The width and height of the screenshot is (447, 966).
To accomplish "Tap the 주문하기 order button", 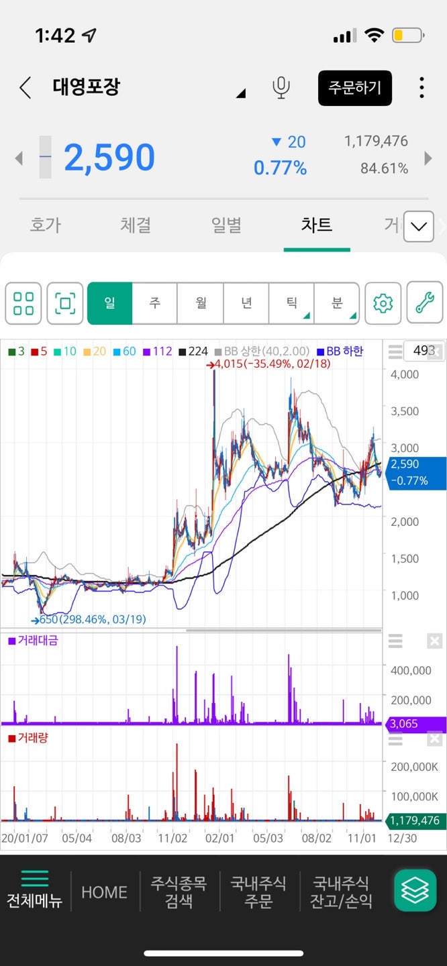I will coord(355,87).
